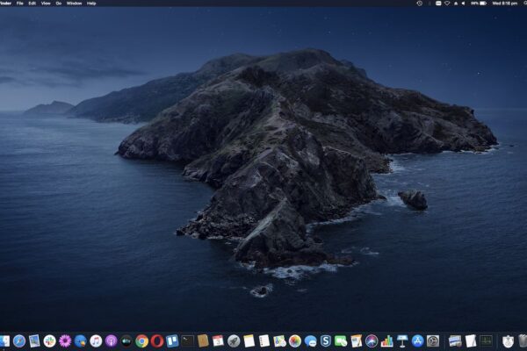Open the Edit menu

click(x=32, y=4)
